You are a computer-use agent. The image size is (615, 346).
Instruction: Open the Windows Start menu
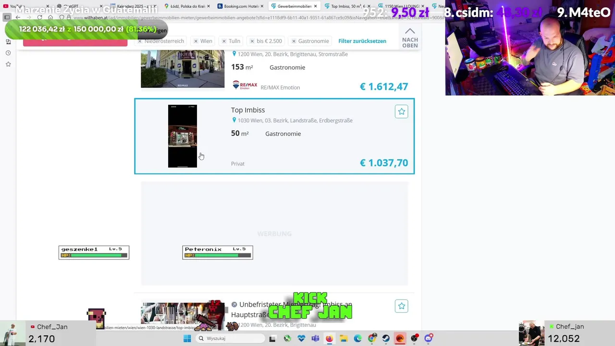click(187, 338)
